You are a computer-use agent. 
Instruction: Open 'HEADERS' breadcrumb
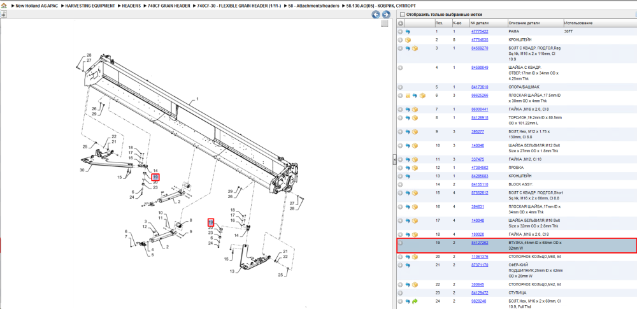pyautogui.click(x=132, y=6)
